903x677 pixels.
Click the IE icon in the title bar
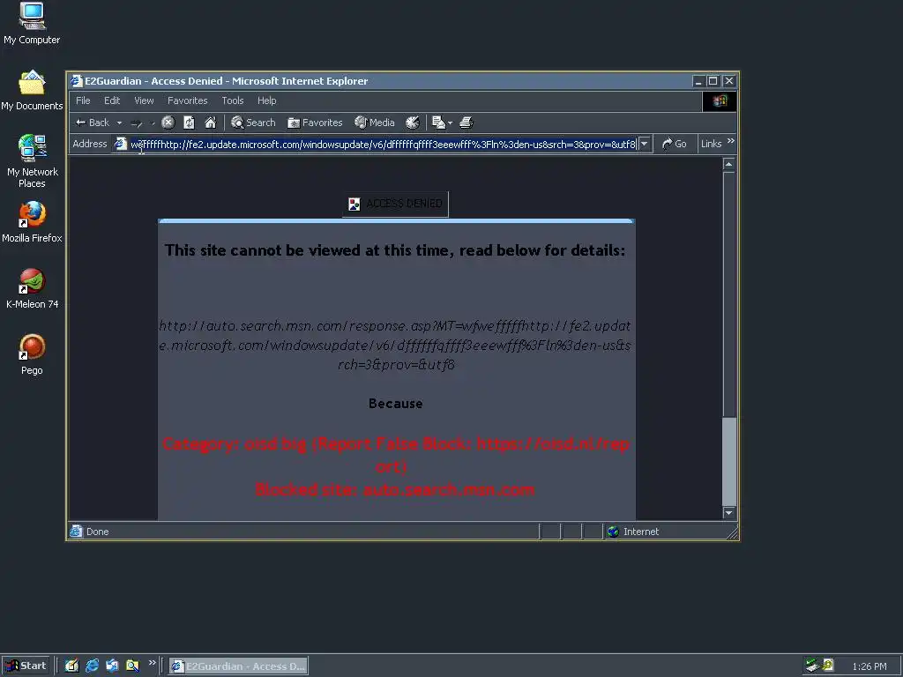pos(76,81)
